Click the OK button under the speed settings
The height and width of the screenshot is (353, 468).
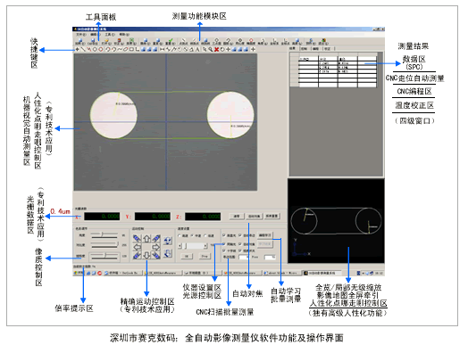[x=187, y=256]
